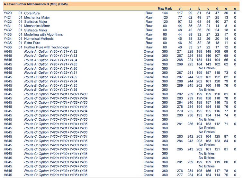Click a* value '285' in Route C Y420+Y432+Y434+Y435 row
The width and height of the screenshot is (244, 178).
[180, 149]
